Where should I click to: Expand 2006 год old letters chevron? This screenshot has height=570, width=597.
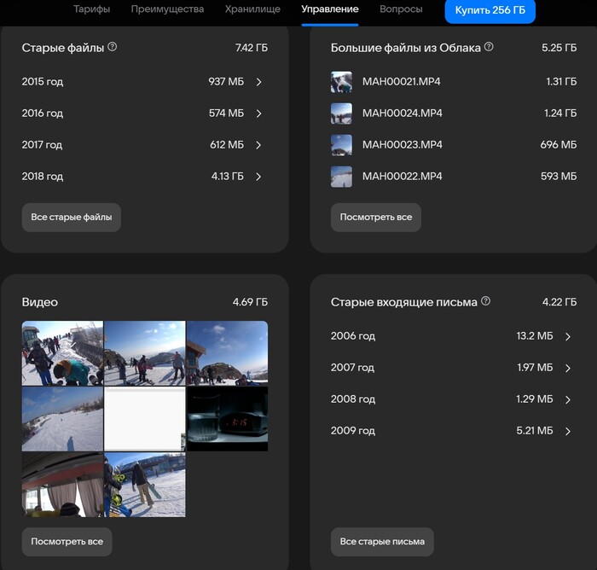(x=568, y=336)
